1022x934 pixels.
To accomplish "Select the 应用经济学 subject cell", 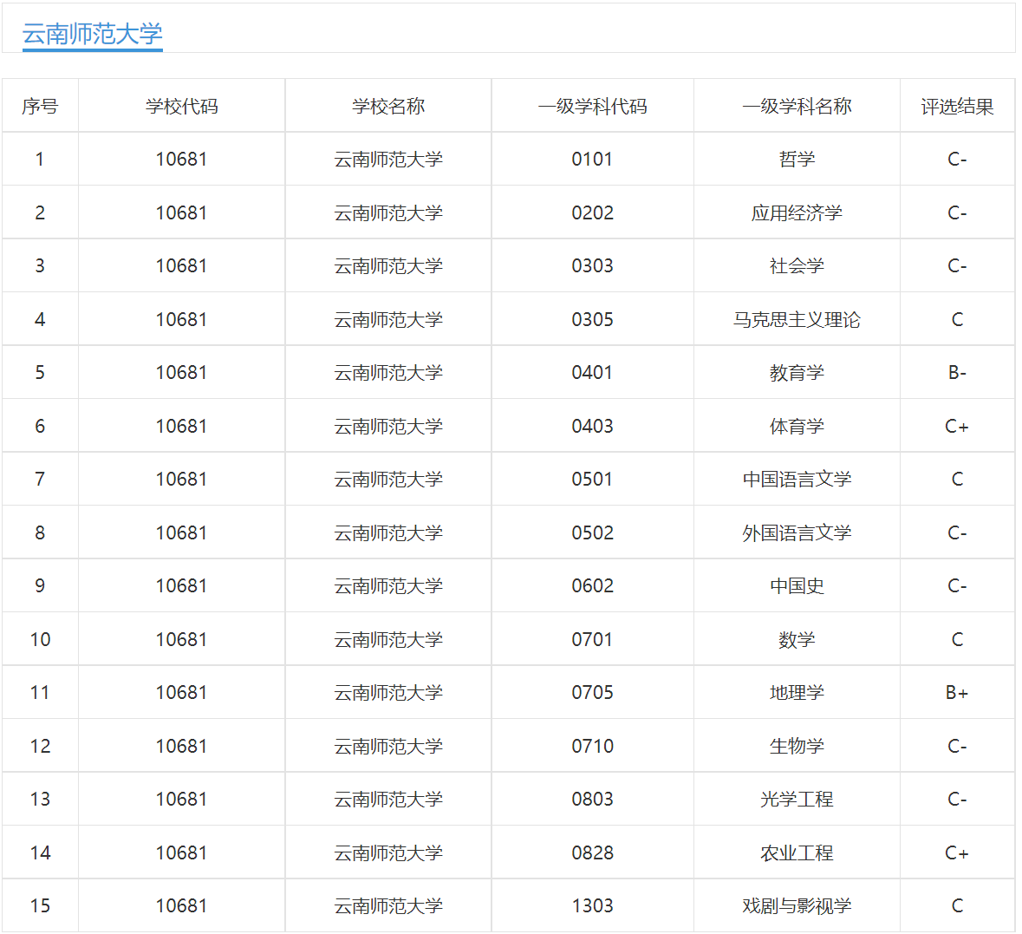I will coord(797,212).
